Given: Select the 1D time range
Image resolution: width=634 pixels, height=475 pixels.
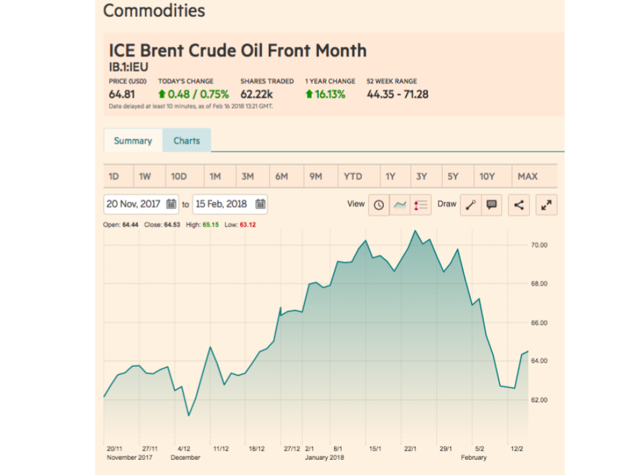Looking at the screenshot, I should [114, 176].
